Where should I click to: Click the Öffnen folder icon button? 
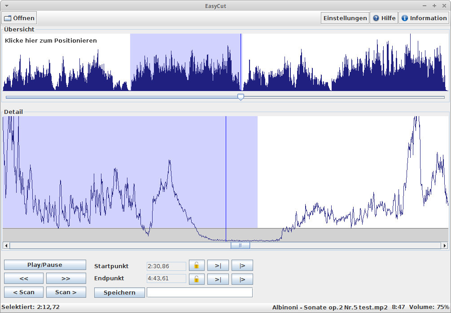19,18
